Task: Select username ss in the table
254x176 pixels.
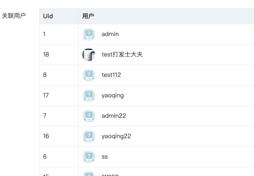Action: (x=105, y=157)
